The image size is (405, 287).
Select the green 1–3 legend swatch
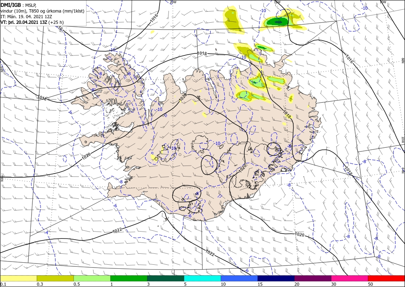coord(129,278)
